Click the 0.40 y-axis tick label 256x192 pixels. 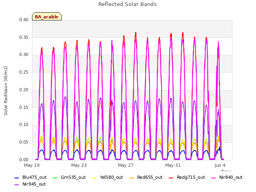point(24,20)
